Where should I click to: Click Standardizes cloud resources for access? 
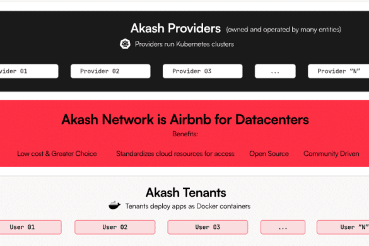click(175, 154)
